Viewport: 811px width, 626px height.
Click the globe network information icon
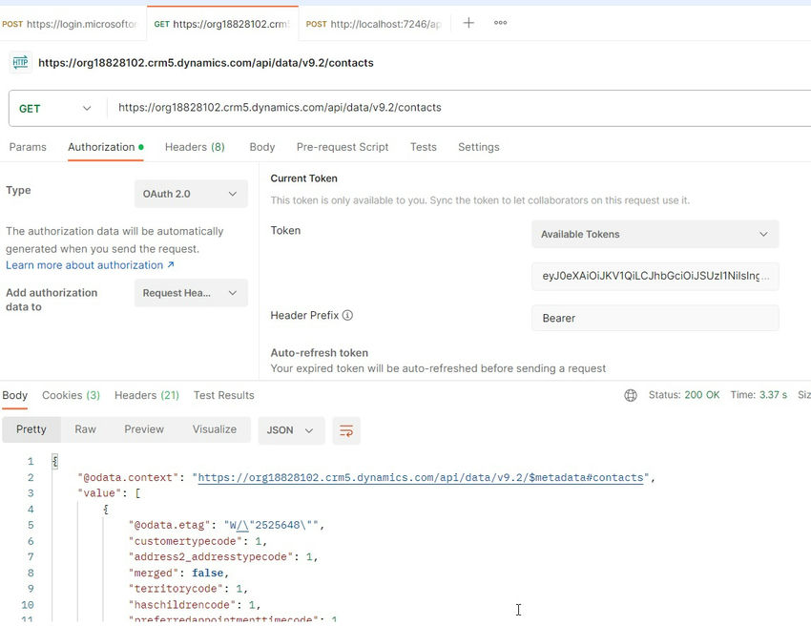coord(631,394)
